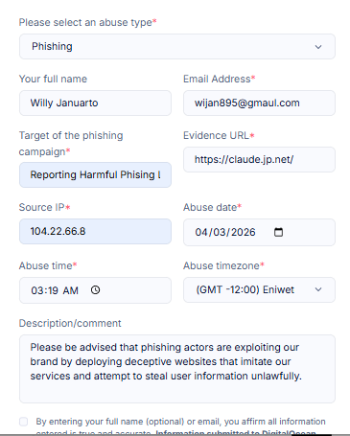
Task: Click the 'Abuse date' label
Action: pos(212,207)
